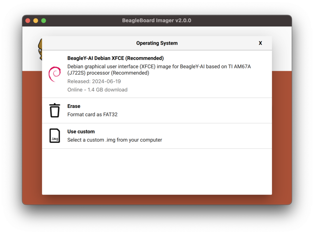
Task: Click the rust-colored background outside the dialog
Action: click(x=281, y=138)
